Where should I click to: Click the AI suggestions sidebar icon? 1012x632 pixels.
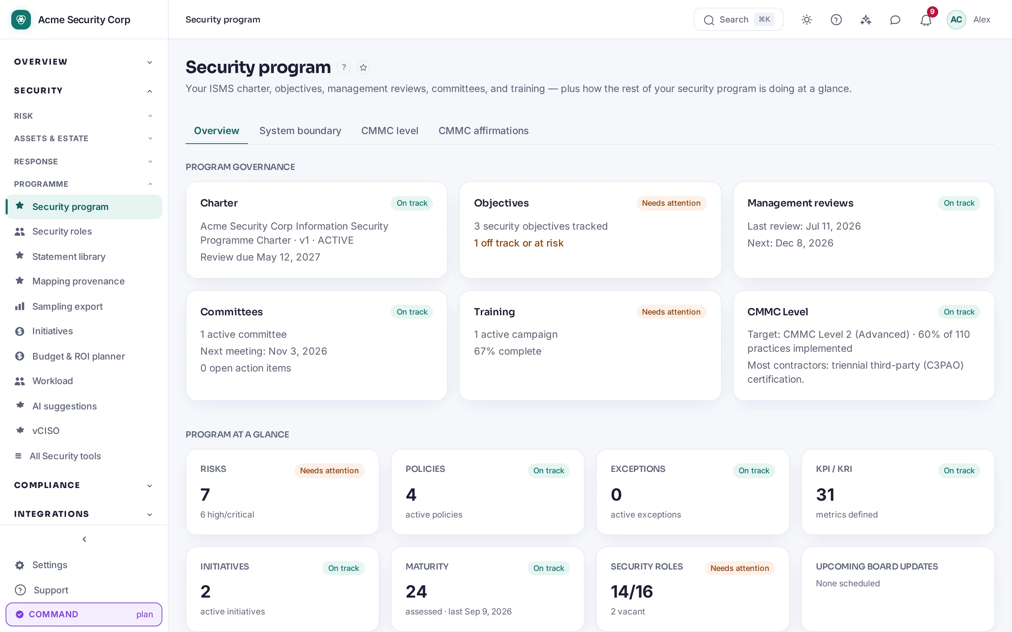(20, 406)
